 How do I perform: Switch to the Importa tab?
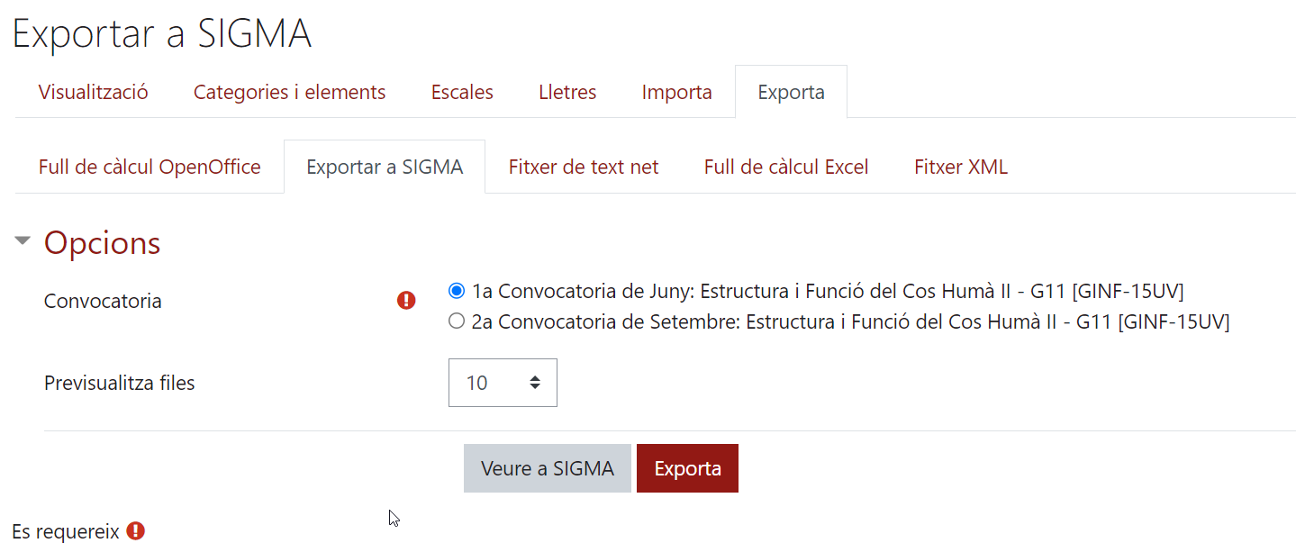click(677, 92)
